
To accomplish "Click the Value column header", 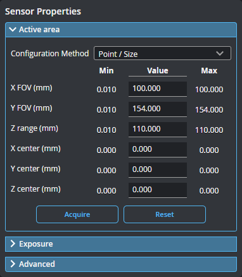I will 158,71.
